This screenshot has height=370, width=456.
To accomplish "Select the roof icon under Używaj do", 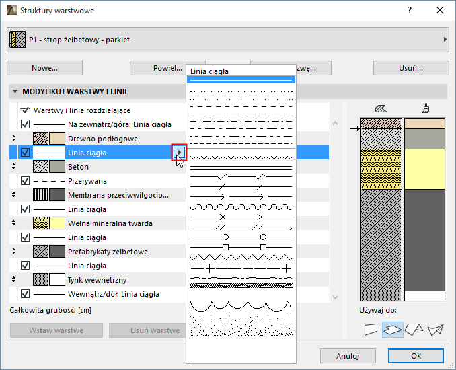I will click(414, 330).
